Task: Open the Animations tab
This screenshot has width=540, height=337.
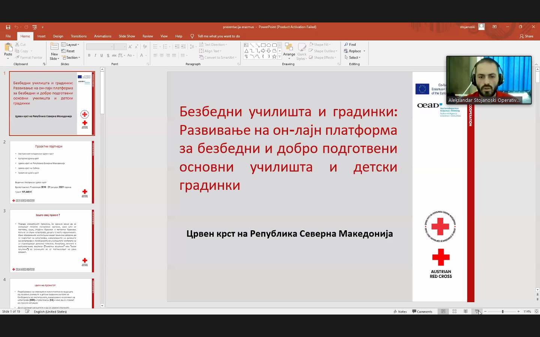Action: 103,36
